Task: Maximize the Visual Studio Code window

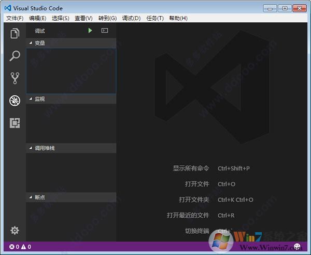Action: pyautogui.click(x=285, y=8)
